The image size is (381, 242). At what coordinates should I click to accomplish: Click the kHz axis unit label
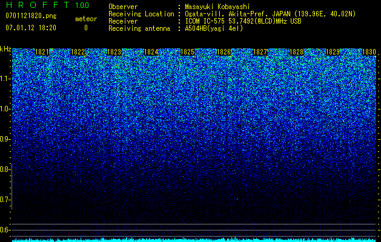[5, 49]
